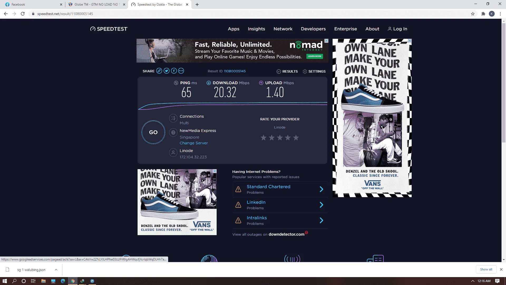Open Cortana circle in taskbar
The image size is (506, 285).
click(24, 281)
